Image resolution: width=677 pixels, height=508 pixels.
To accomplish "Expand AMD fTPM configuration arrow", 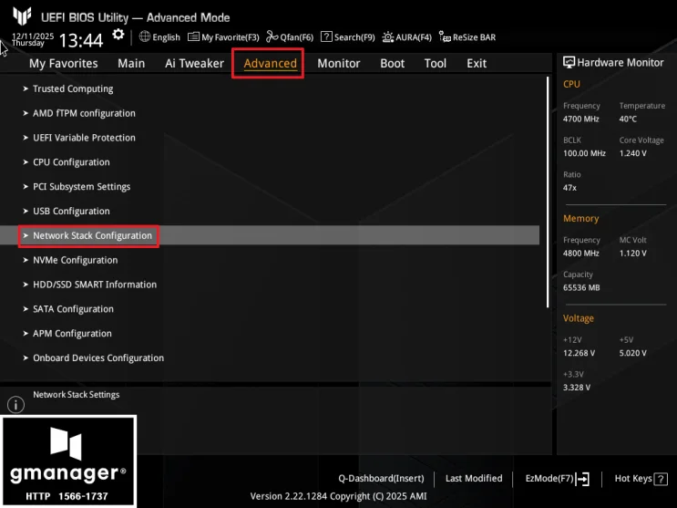I will tap(26, 113).
